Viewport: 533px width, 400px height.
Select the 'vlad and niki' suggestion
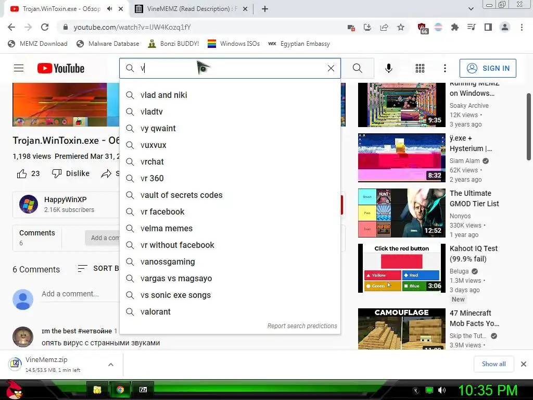(x=230, y=95)
